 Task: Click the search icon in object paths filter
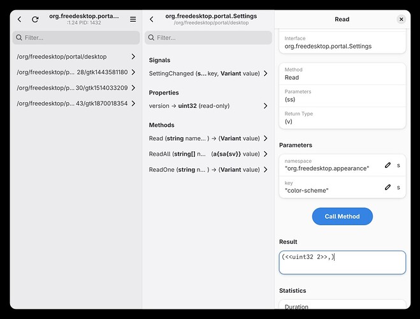pyautogui.click(x=18, y=38)
